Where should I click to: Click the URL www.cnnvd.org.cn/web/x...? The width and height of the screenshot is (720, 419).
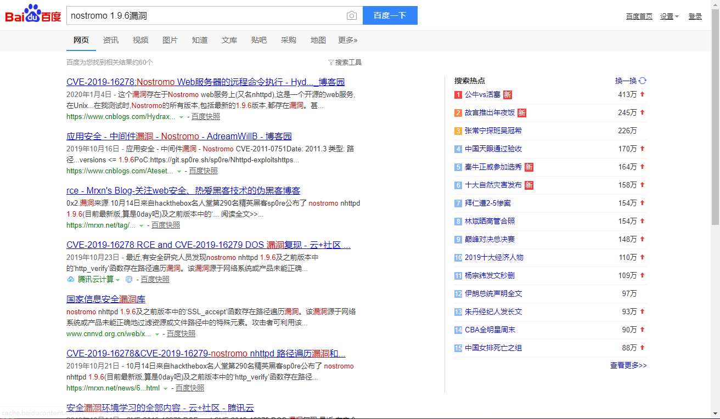109,334
